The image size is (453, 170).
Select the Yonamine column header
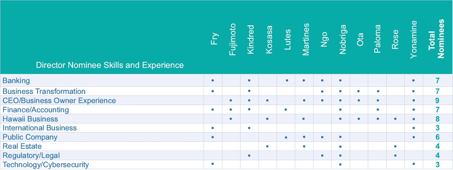point(413,40)
